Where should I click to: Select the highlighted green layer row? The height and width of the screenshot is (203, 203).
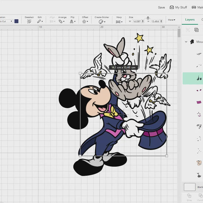tap(193, 79)
